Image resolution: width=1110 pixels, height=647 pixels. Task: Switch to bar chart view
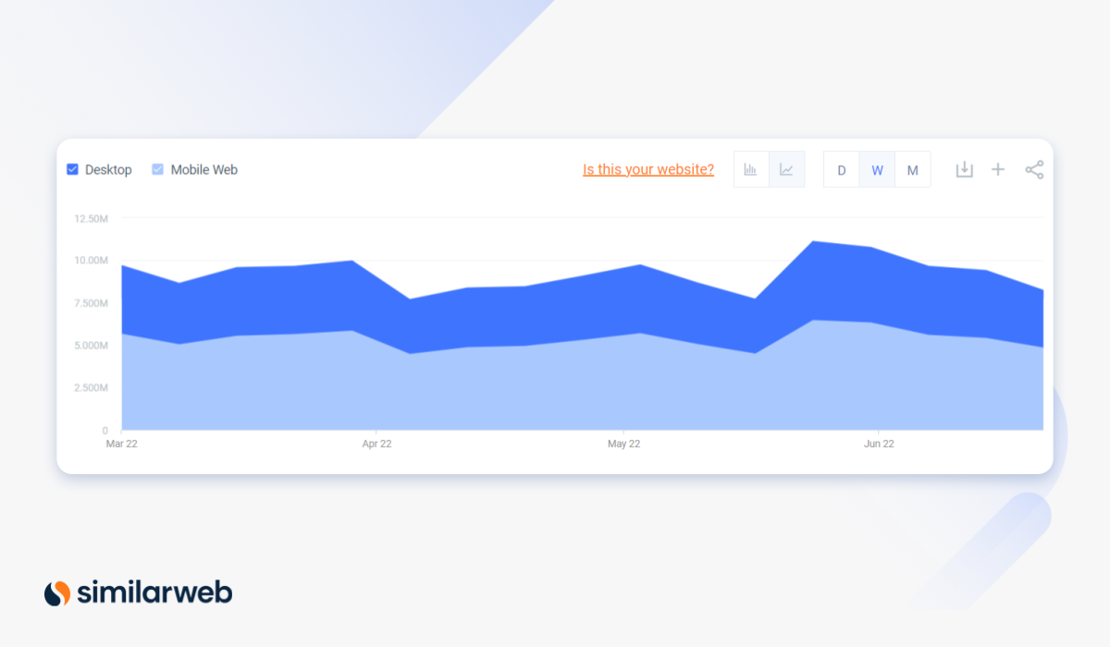point(751,170)
